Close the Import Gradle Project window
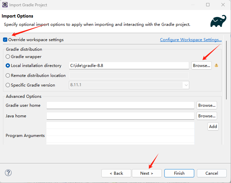 point(223,5)
